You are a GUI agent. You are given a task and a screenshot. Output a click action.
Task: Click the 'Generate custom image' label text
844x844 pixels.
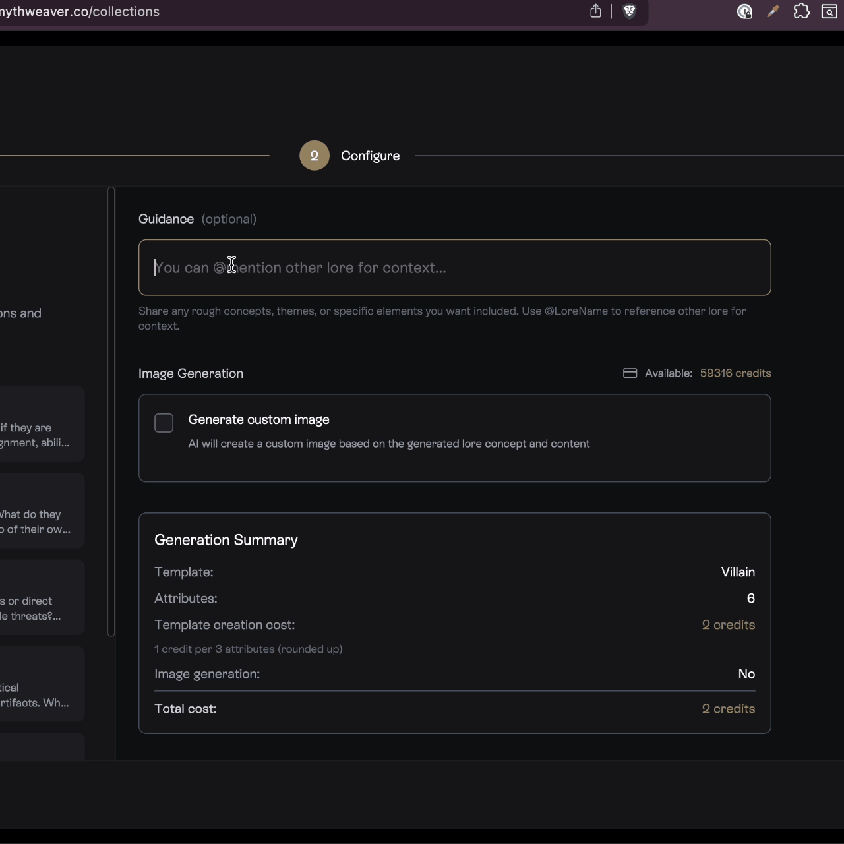(258, 420)
